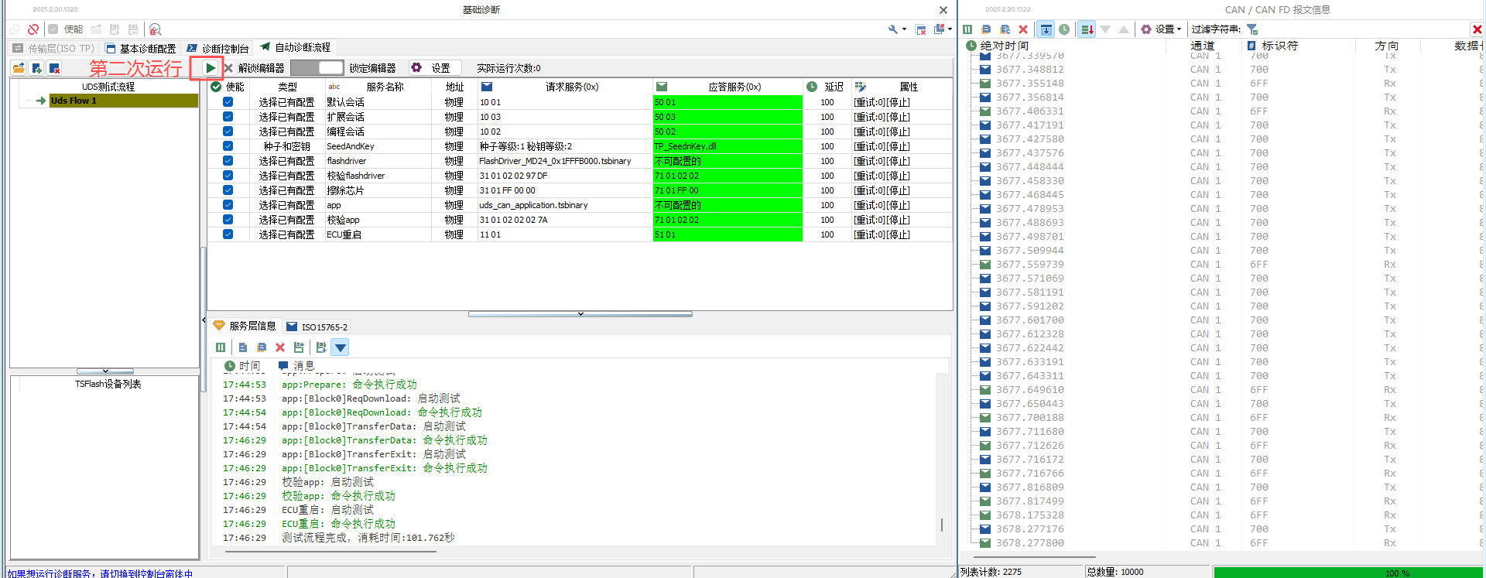The height and width of the screenshot is (578, 1486).
Task: Export the service log with save-arrow icon
Action: click(x=299, y=347)
